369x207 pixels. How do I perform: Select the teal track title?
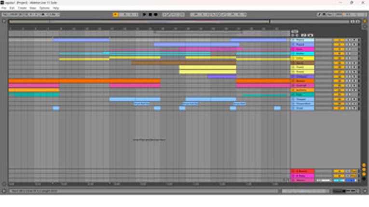tap(302, 94)
